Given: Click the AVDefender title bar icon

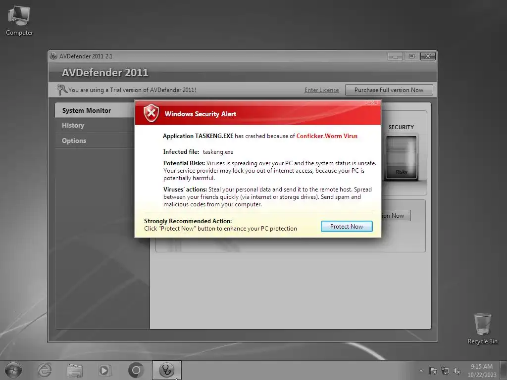Looking at the screenshot, I should tap(53, 56).
